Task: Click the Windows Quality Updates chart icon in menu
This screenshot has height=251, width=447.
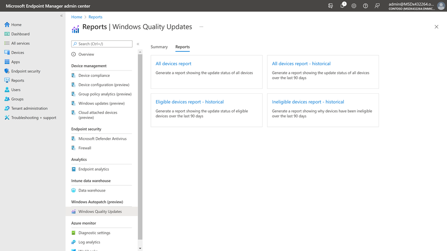Action: point(73,211)
